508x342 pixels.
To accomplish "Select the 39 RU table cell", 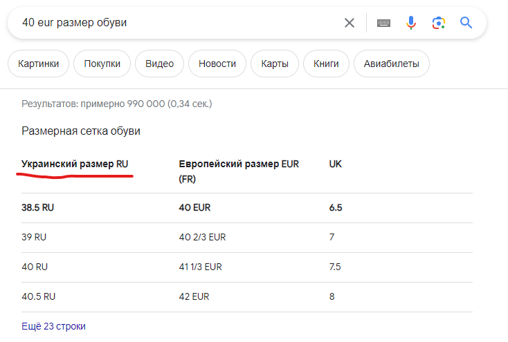I will point(34,237).
